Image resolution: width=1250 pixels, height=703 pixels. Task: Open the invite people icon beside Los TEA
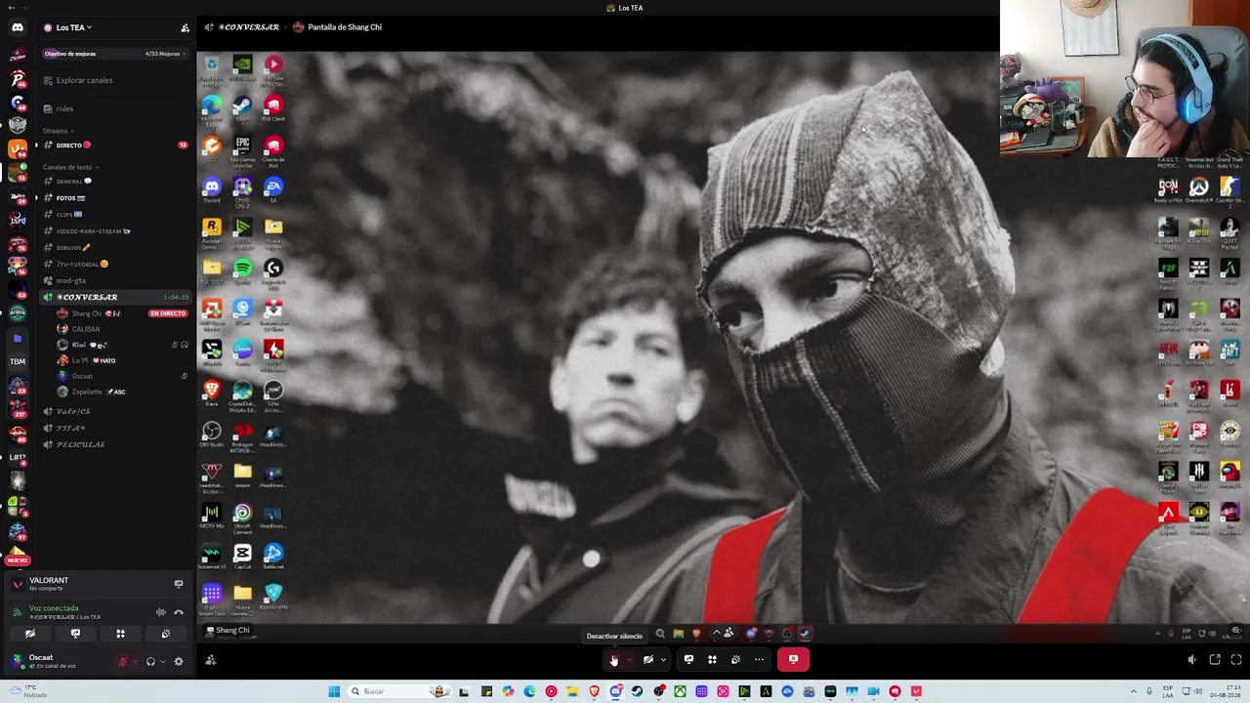(185, 27)
